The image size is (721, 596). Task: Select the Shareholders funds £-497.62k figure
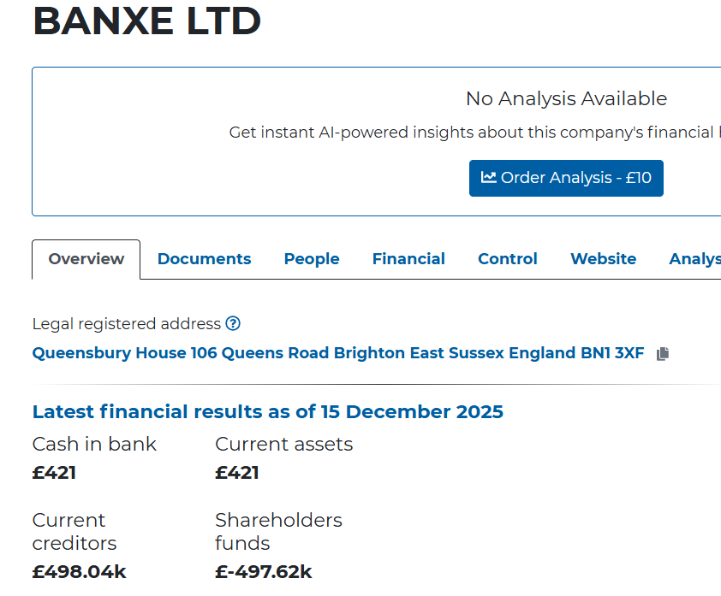pyautogui.click(x=263, y=571)
